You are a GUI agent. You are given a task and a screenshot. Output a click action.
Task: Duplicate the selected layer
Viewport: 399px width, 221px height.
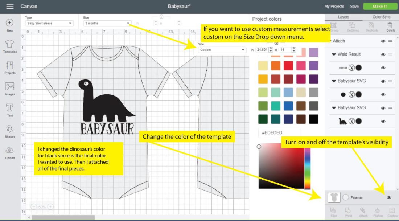[371, 27]
